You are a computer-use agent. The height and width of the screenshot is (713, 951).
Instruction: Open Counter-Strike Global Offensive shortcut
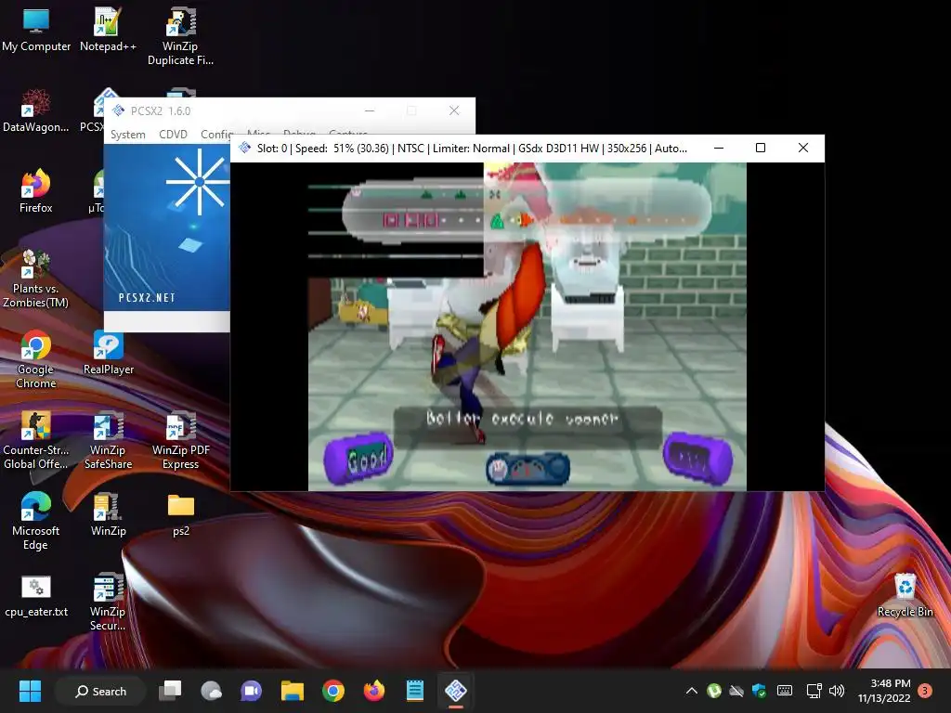(36, 440)
